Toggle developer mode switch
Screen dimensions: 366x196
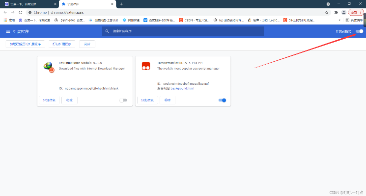click(x=360, y=31)
